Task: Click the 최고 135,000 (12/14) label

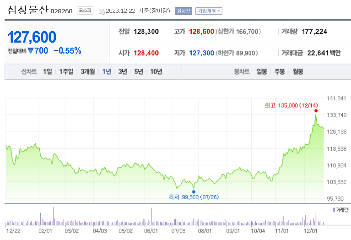Action: tap(292, 105)
